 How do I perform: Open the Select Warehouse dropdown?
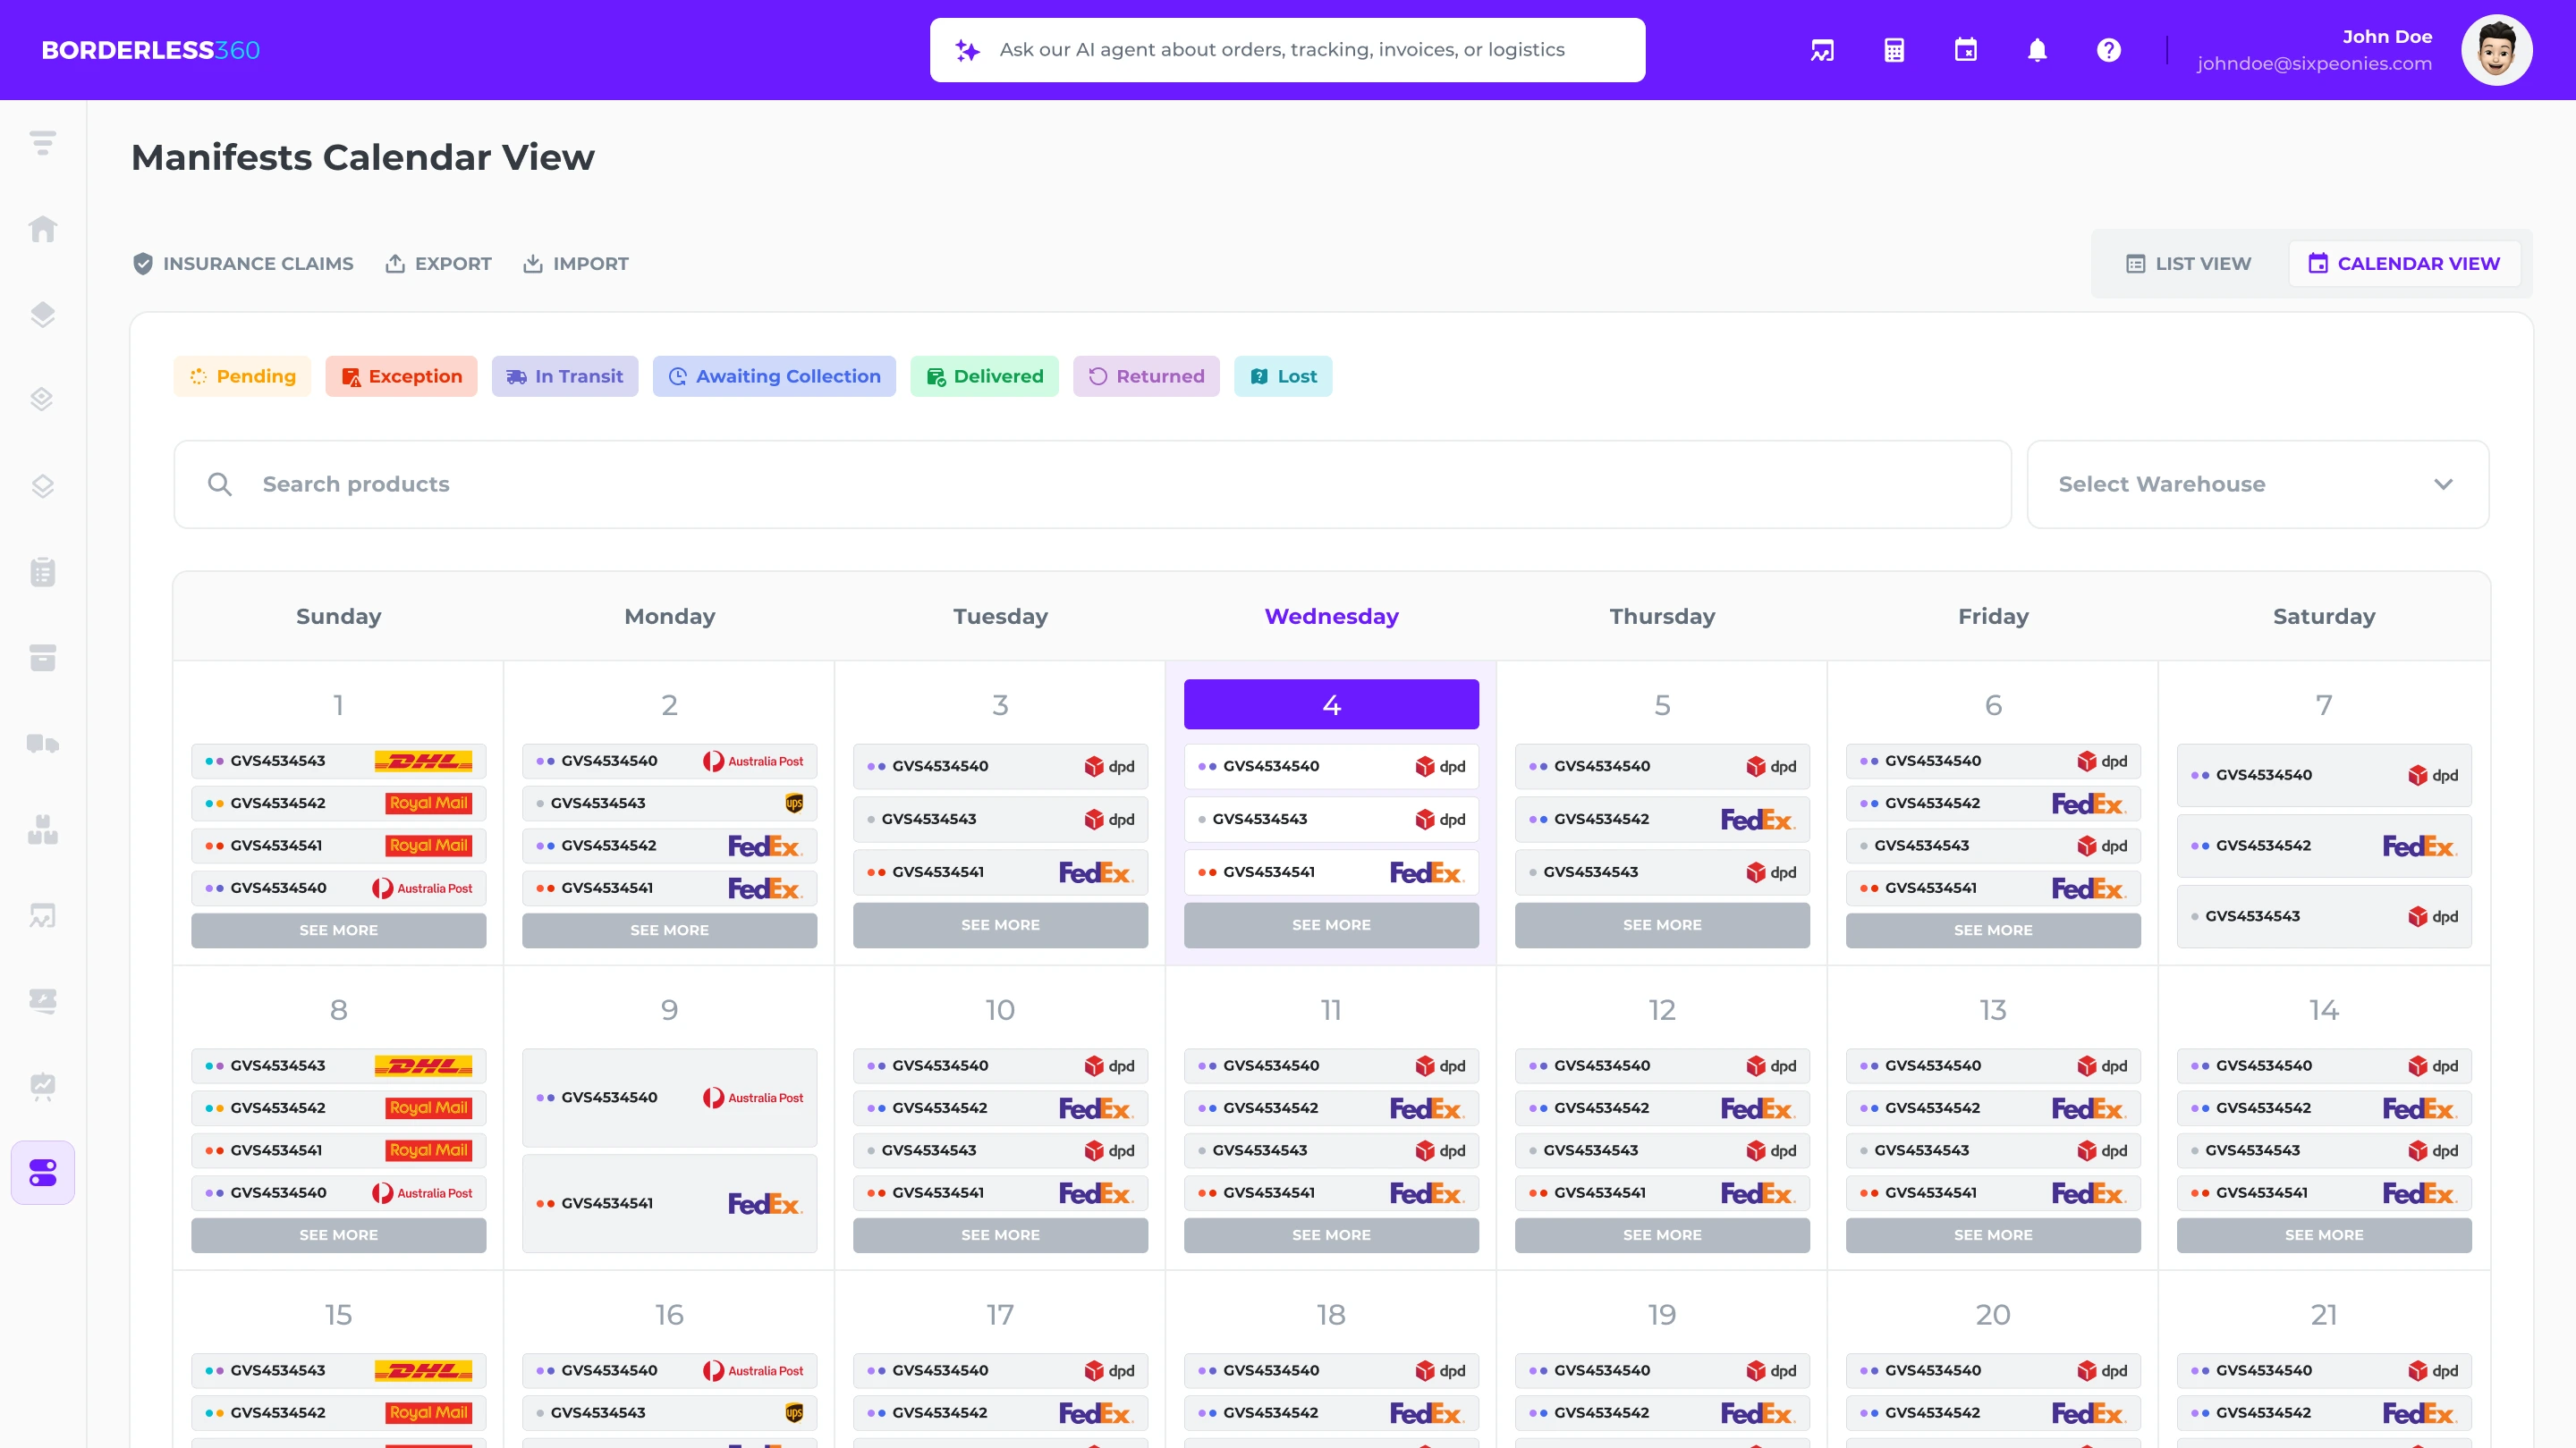(x=2257, y=484)
